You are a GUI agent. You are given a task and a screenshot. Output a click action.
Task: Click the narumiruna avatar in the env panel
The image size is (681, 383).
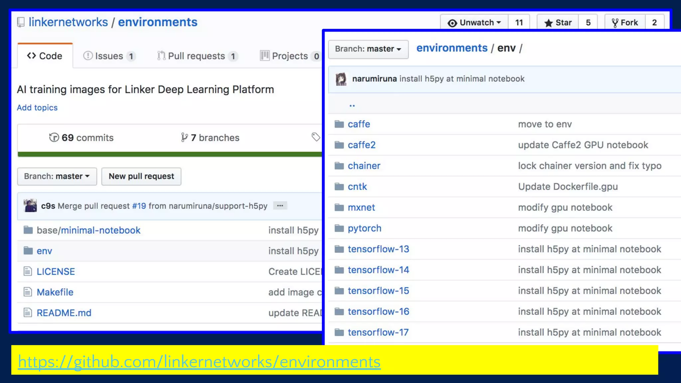pyautogui.click(x=341, y=79)
